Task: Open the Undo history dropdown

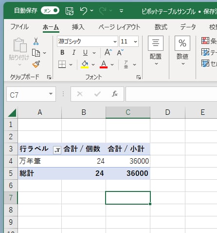Action: (x=92, y=11)
